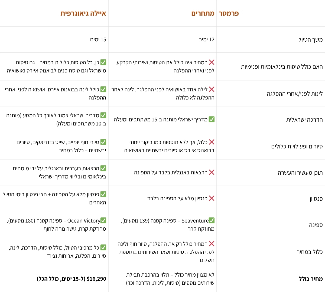Click the green check beside Seaventure ship

click(212, 221)
